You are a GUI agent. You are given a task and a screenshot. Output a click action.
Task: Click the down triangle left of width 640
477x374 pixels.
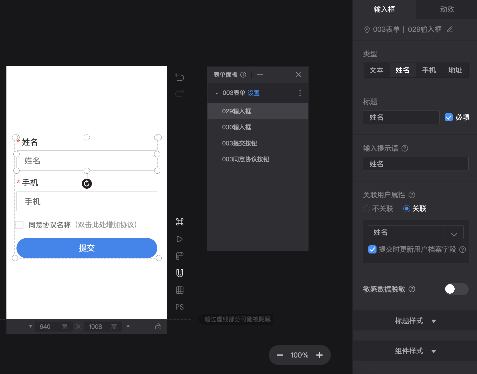tap(30, 326)
